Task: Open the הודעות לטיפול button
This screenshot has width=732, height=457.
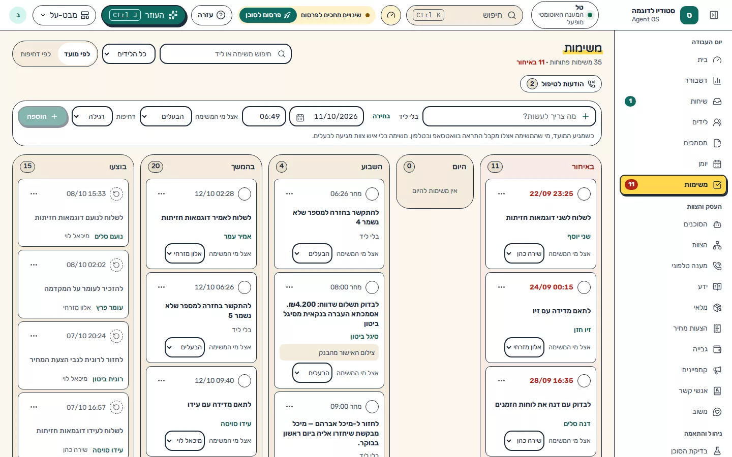Action: coord(561,84)
